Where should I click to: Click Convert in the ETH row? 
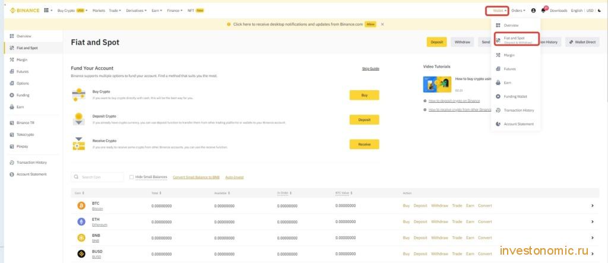(x=484, y=222)
